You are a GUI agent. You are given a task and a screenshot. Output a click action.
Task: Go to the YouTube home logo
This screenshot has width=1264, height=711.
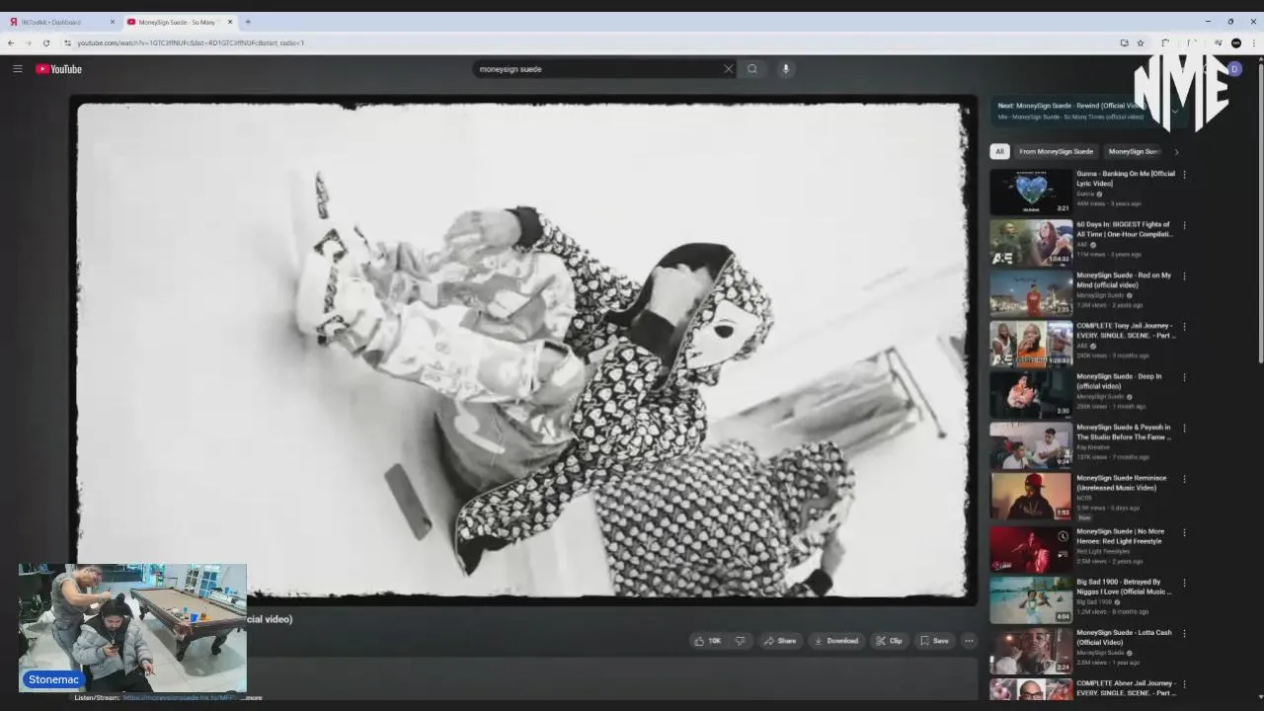point(59,69)
